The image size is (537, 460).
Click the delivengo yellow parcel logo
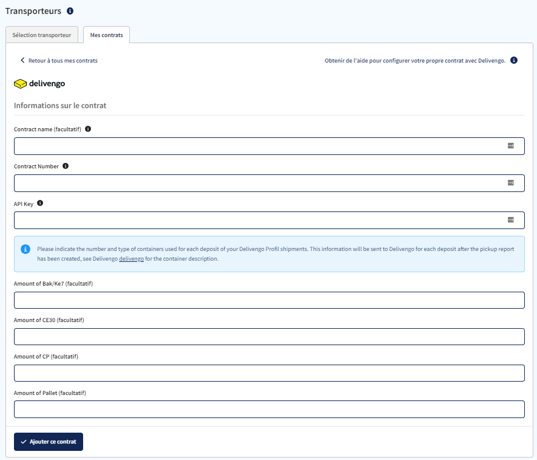point(20,83)
